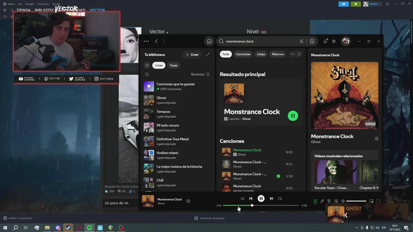Viewport: 413px width, 232px height.
Task: Click Añadir un producto in Steam
Action: click(18, 218)
